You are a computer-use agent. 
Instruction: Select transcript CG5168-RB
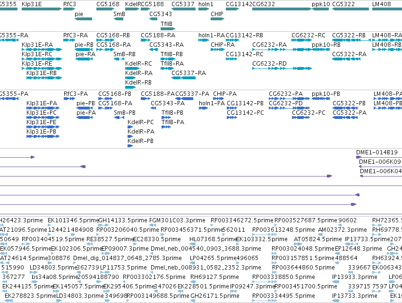tap(105, 40)
